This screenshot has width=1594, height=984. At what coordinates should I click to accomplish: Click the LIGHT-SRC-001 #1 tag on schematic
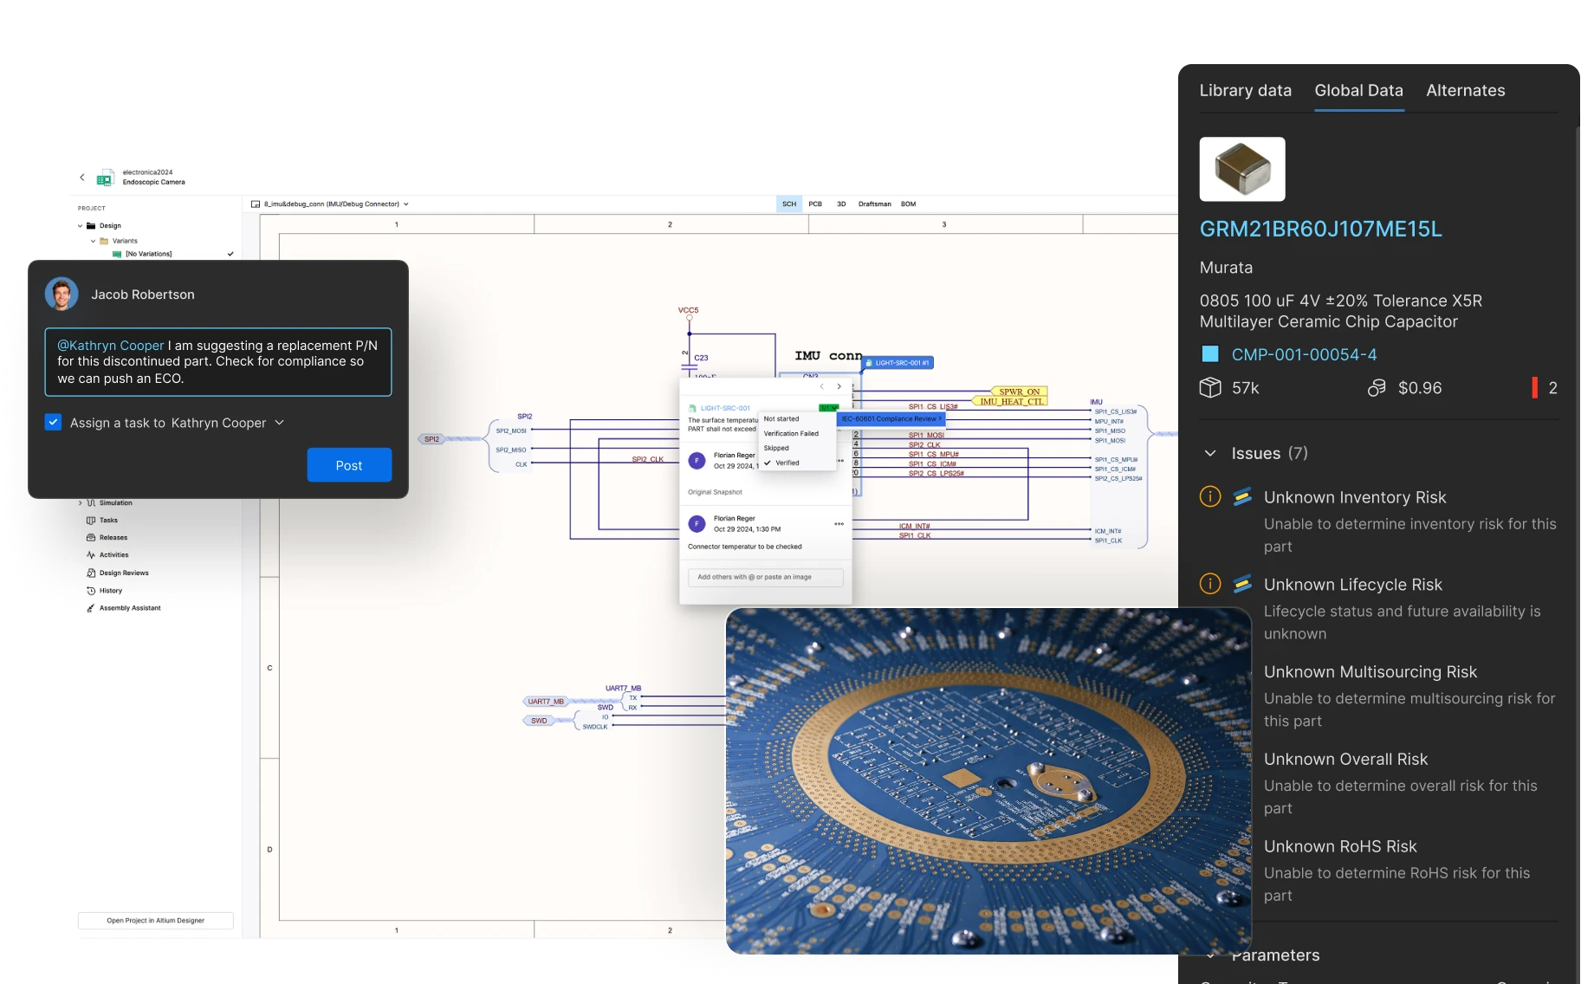click(x=898, y=363)
